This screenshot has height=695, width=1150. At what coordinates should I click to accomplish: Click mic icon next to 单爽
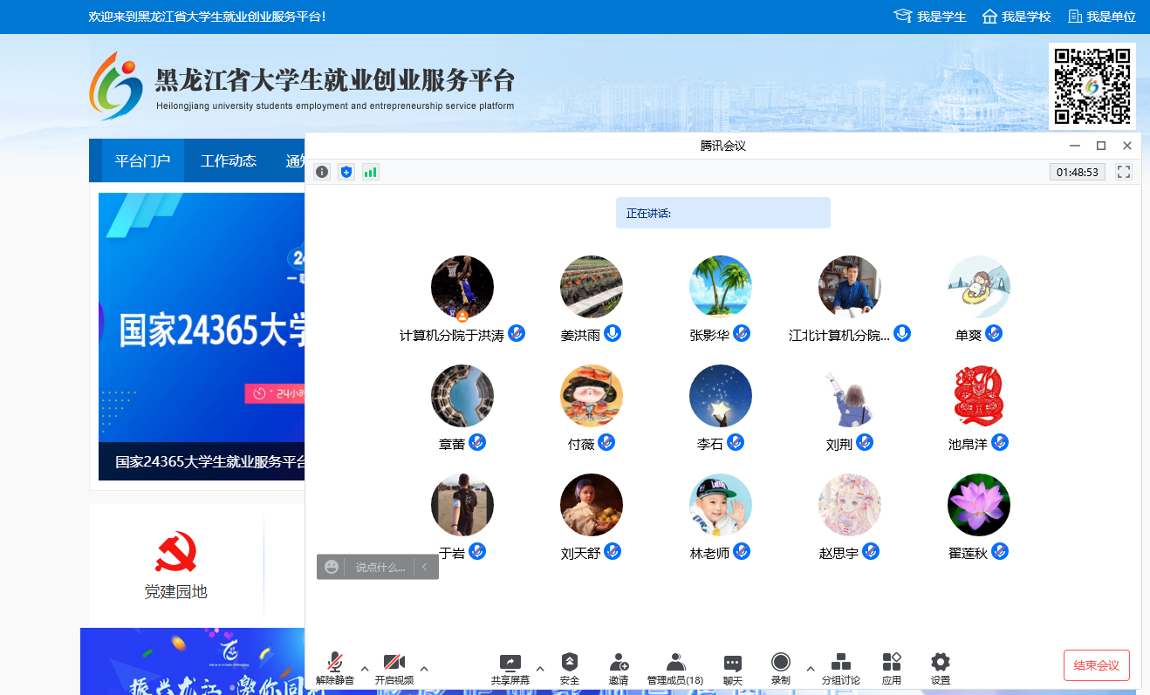point(994,333)
